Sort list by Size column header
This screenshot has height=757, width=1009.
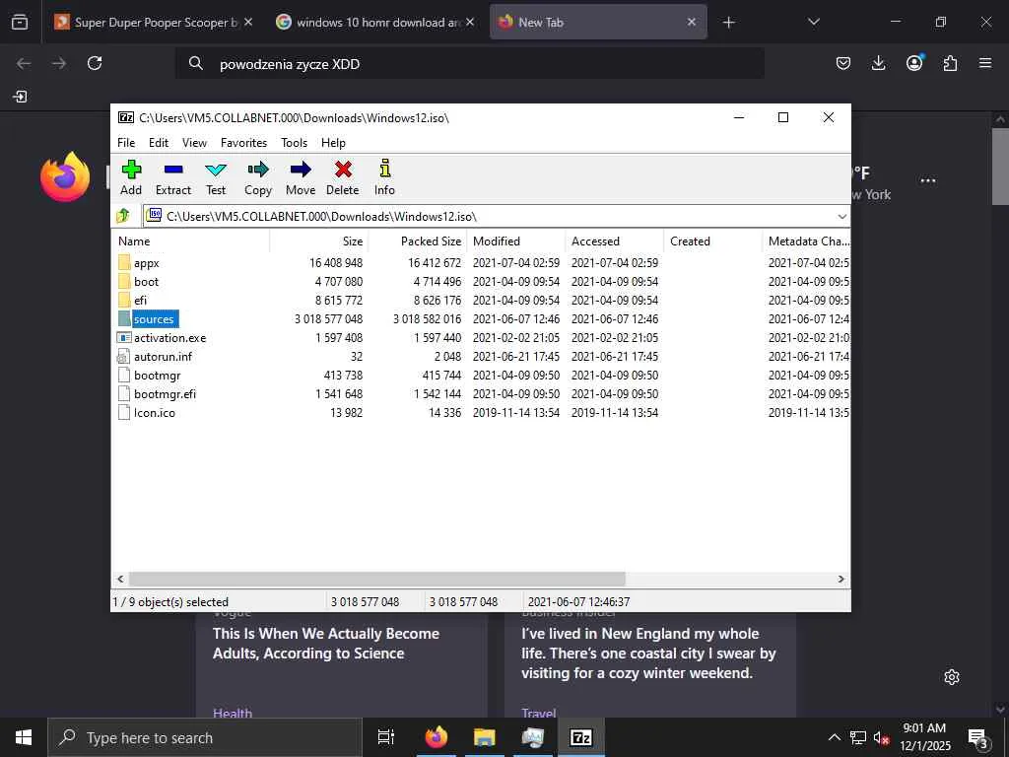(318, 241)
